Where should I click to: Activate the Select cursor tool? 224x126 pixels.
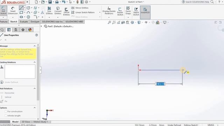70,2
